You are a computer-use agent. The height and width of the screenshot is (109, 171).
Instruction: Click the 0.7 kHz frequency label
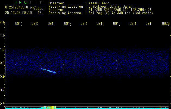click(2, 90)
